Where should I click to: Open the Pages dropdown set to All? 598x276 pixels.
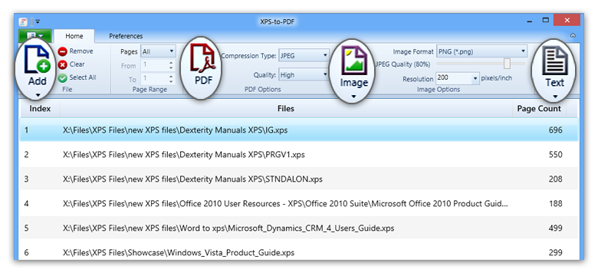(x=158, y=51)
